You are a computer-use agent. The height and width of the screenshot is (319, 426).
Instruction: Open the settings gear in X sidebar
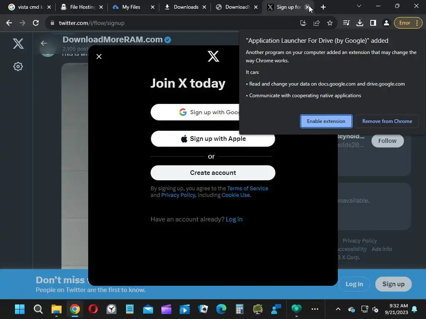point(18,66)
